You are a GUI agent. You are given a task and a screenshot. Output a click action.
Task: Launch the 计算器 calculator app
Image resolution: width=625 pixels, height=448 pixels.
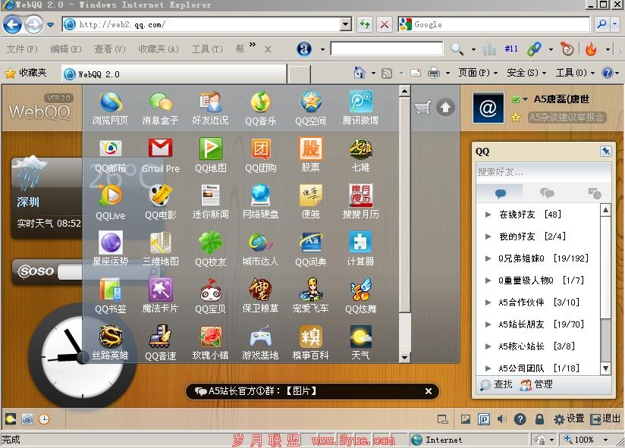point(361,249)
